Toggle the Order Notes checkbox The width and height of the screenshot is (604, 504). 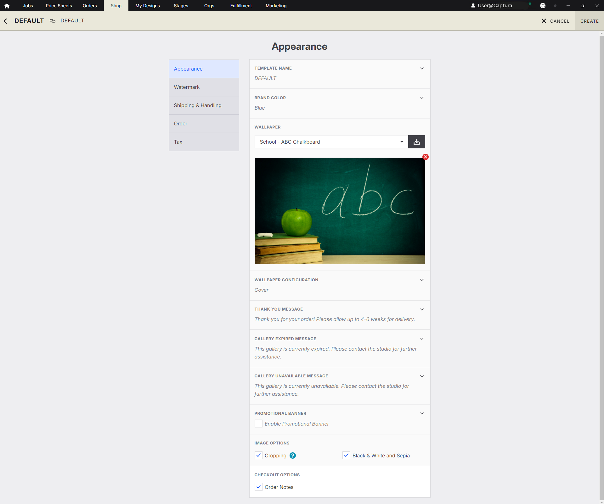pos(258,487)
